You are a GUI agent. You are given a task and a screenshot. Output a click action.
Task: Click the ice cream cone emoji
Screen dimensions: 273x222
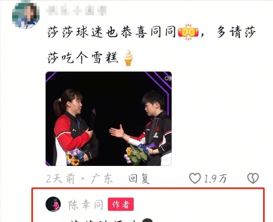point(128,58)
